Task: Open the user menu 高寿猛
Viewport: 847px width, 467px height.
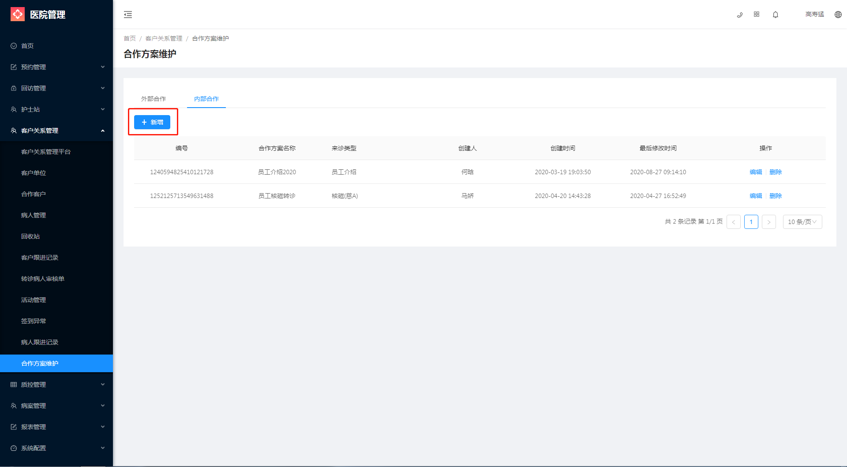Action: pyautogui.click(x=815, y=15)
